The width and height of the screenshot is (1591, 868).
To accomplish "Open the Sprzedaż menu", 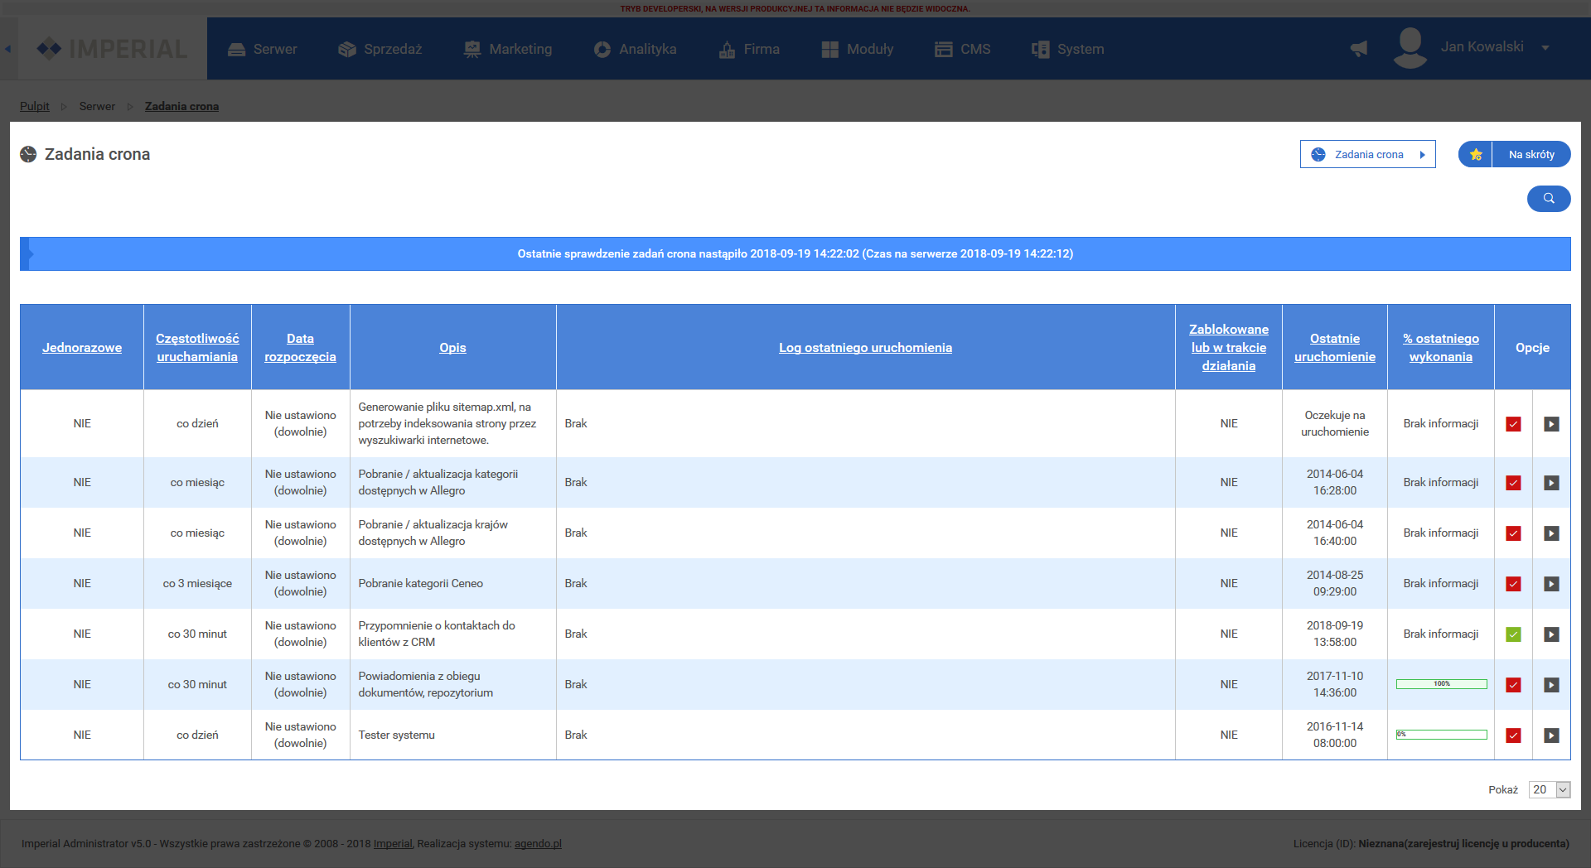I will [380, 49].
